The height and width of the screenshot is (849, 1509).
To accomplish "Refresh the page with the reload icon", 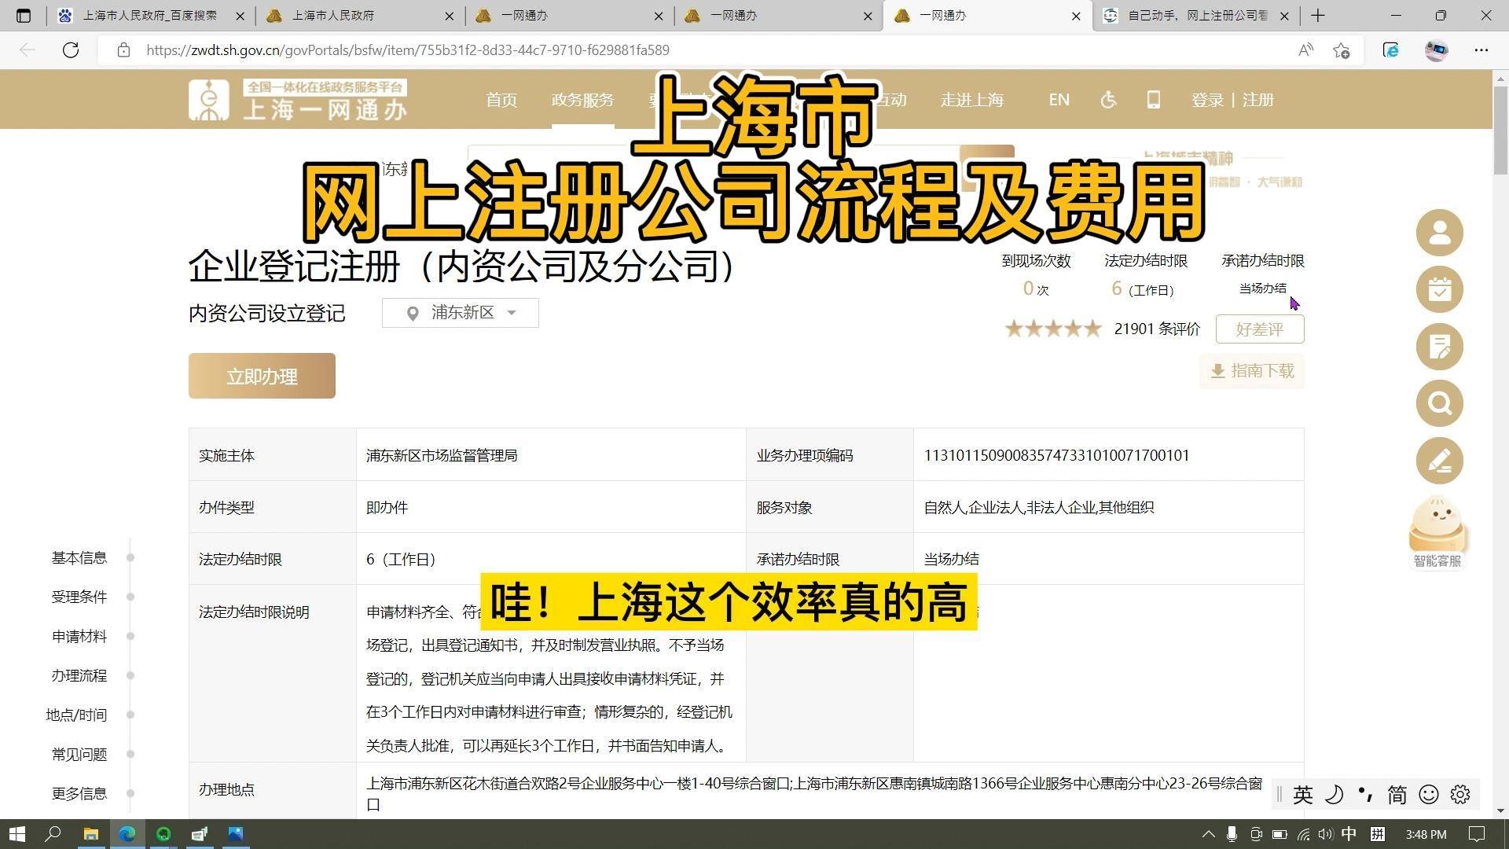I will pyautogui.click(x=71, y=50).
